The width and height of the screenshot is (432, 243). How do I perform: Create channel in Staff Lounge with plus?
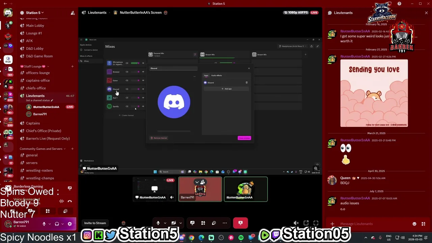(72, 66)
